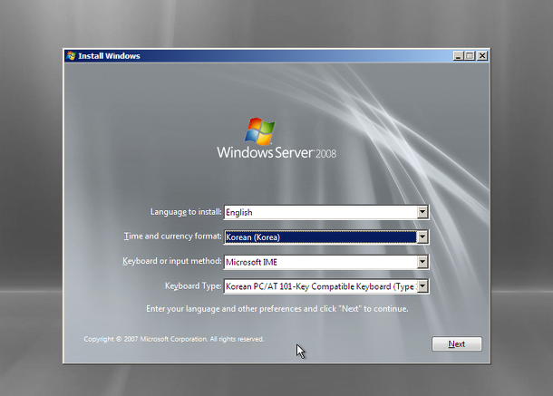Open the Language to install dropdown arrow
The image size is (553, 396).
[x=422, y=212]
